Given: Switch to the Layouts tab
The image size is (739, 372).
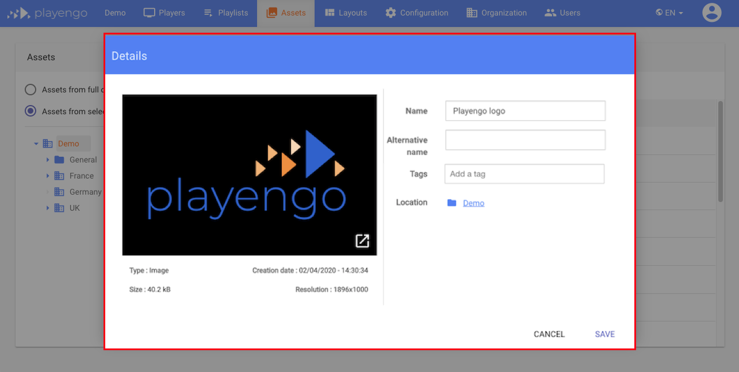Looking at the screenshot, I should tap(346, 13).
